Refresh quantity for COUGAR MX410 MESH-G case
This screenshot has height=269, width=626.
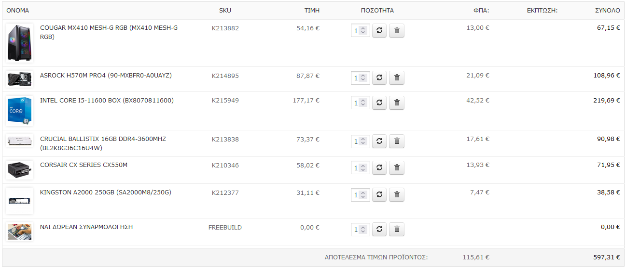(379, 30)
